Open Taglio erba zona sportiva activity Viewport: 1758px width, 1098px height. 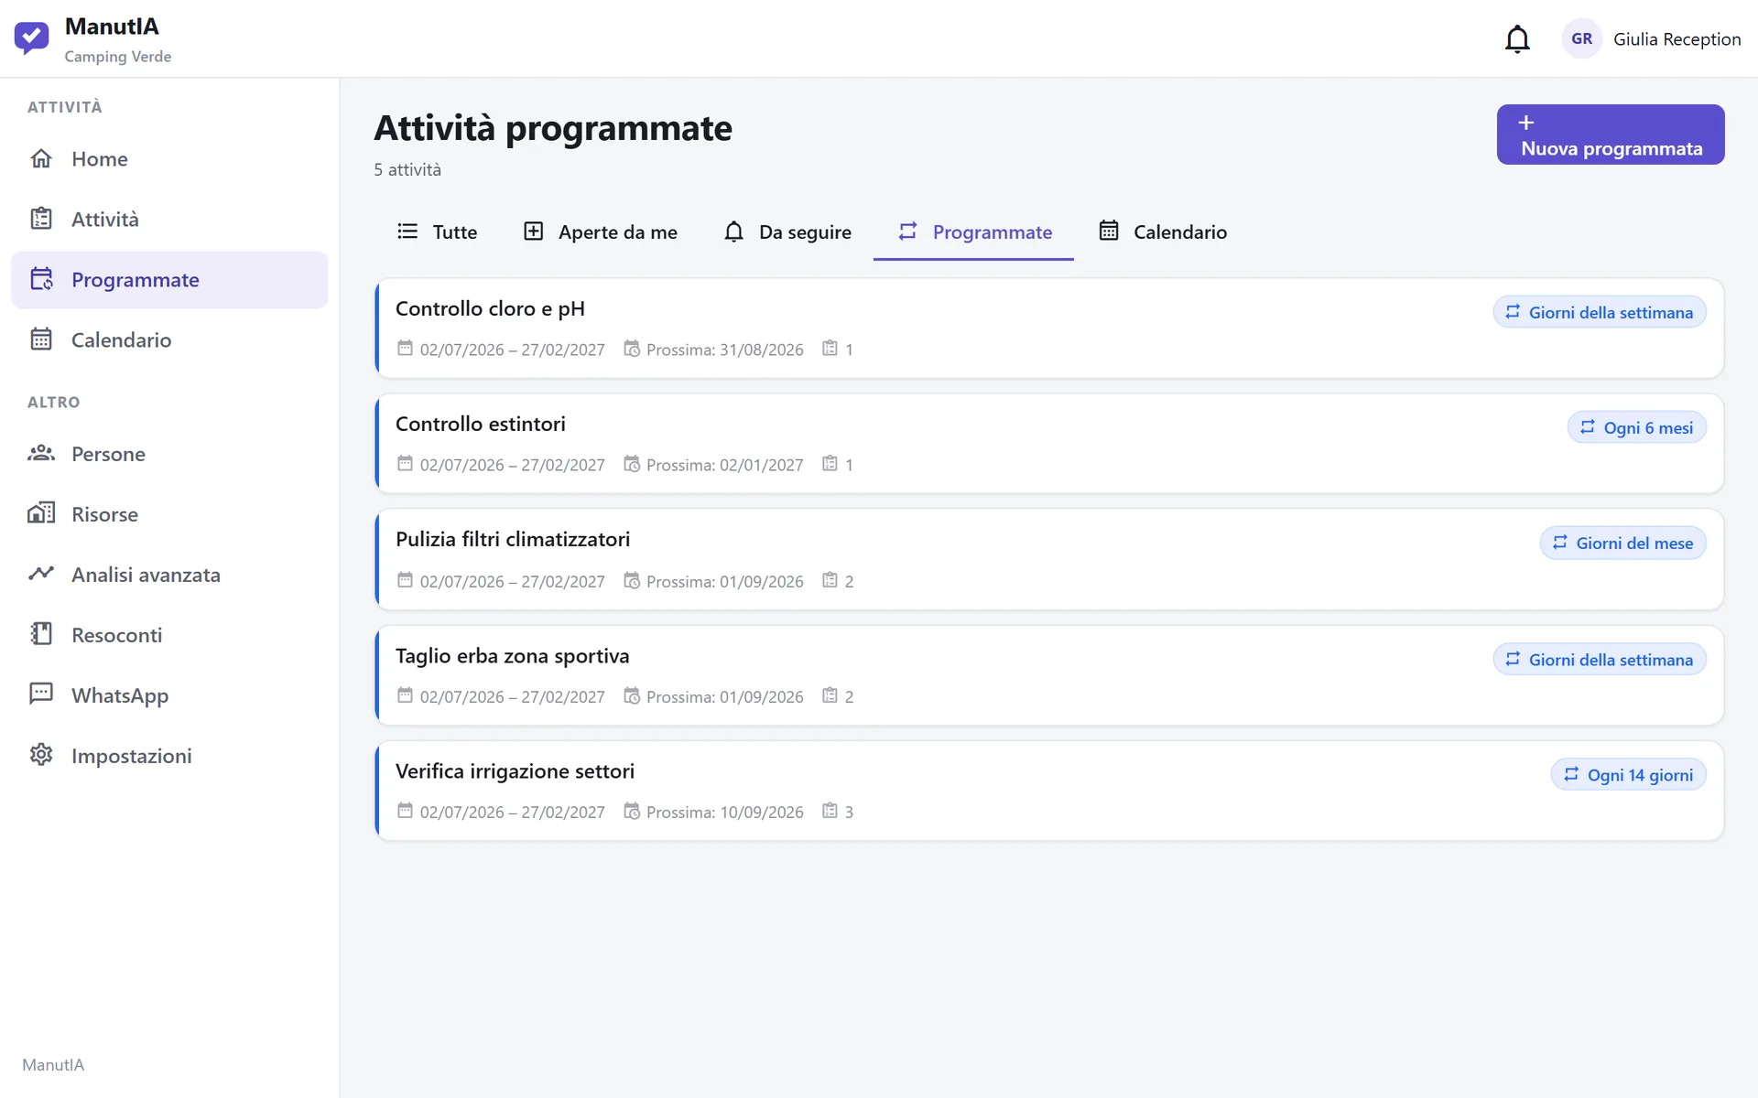1049,675
